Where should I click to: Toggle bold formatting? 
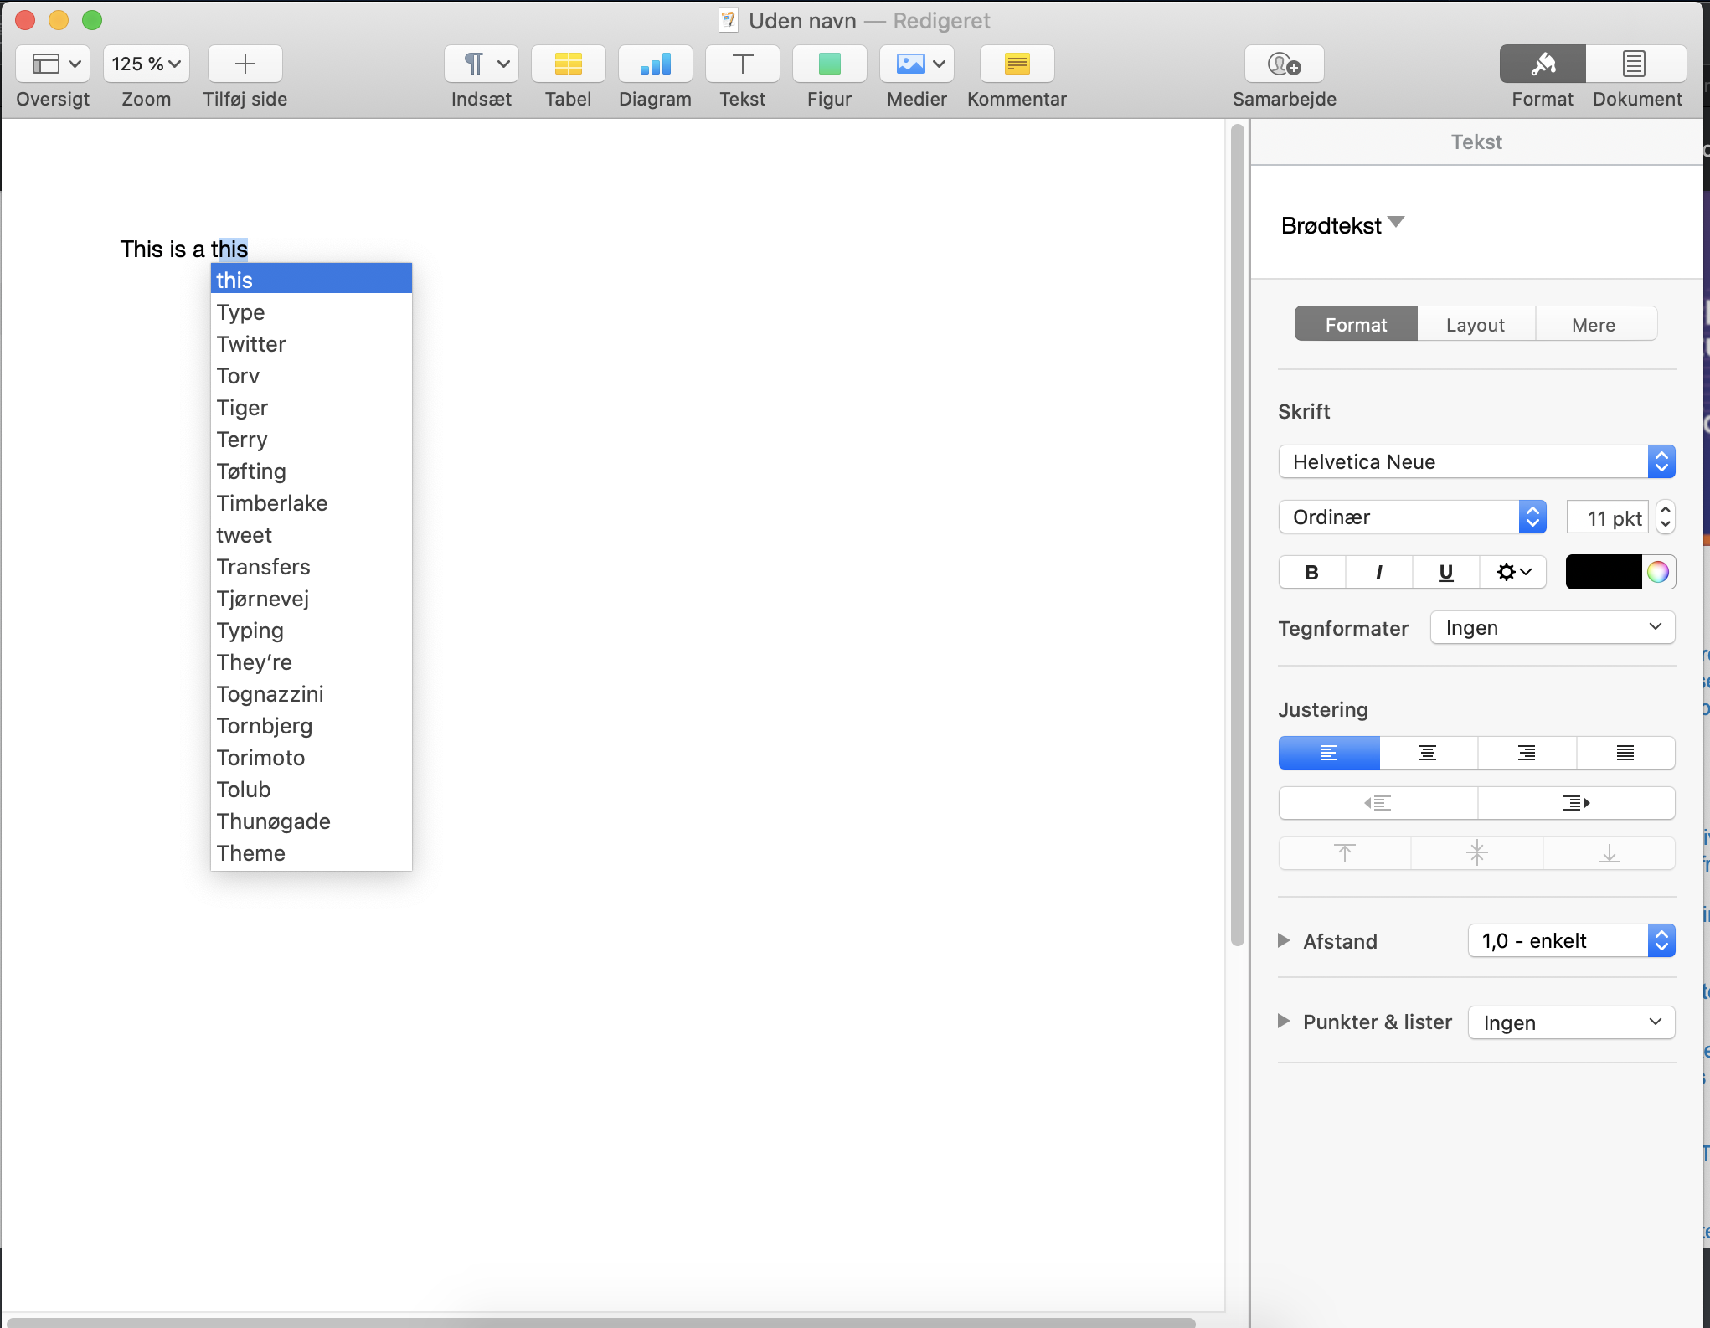click(x=1311, y=572)
